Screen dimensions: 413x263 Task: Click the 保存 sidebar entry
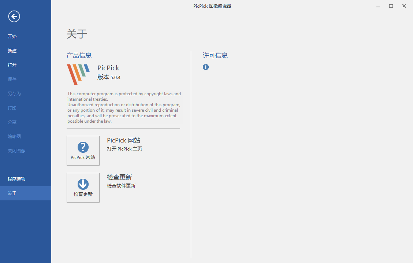[12, 79]
